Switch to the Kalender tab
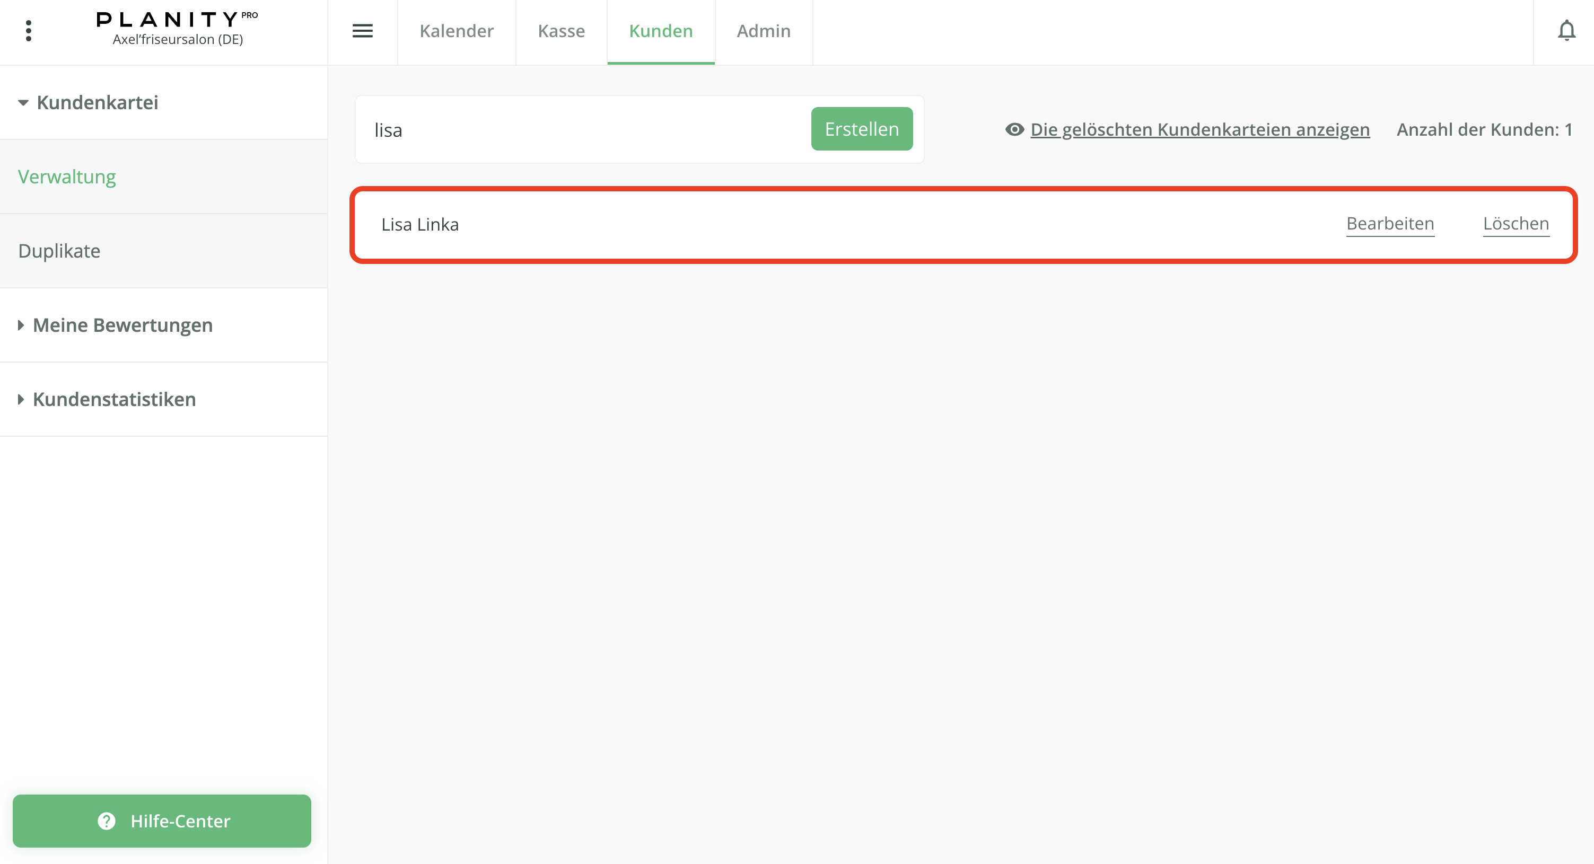This screenshot has height=864, width=1594. click(456, 31)
